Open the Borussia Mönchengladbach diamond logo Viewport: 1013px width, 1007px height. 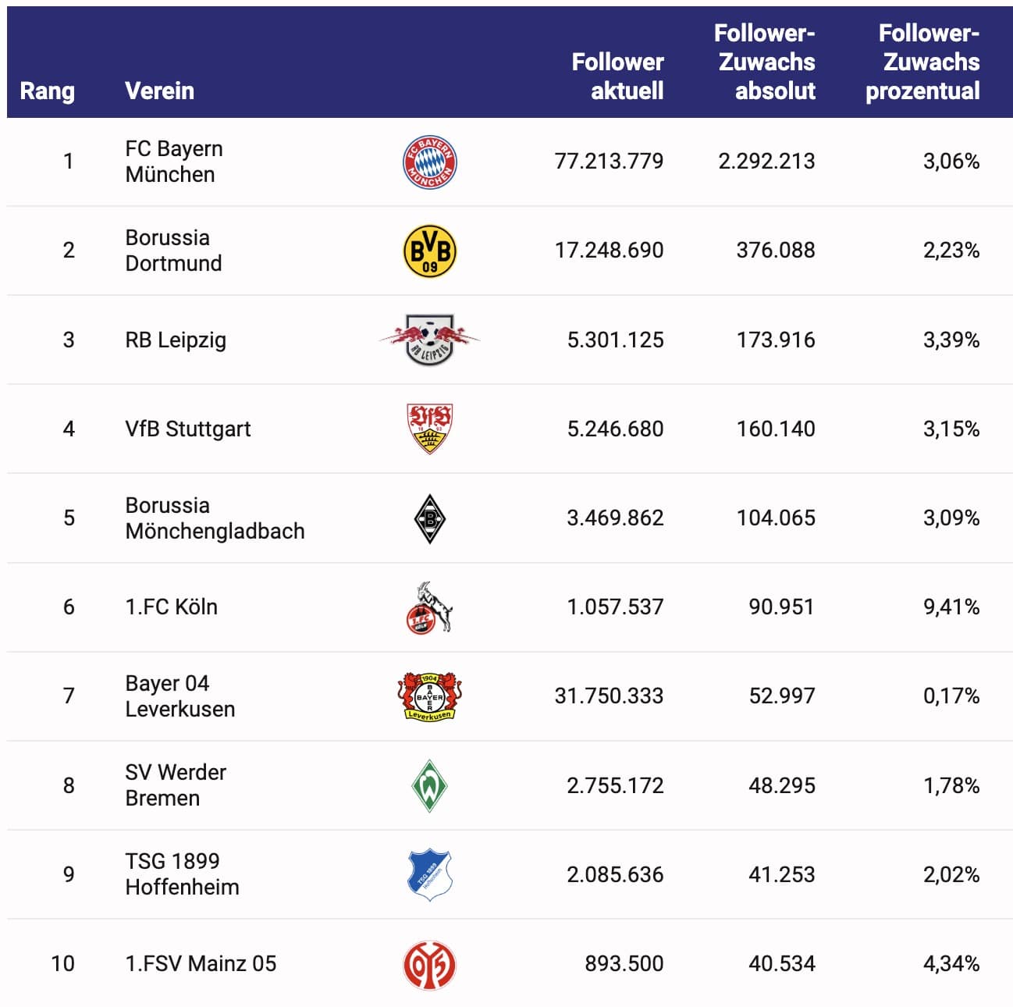point(429,518)
